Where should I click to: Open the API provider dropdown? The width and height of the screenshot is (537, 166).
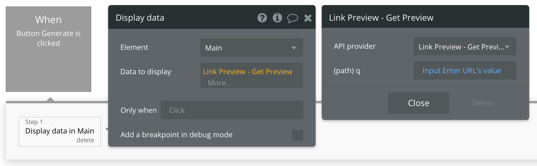pos(465,46)
